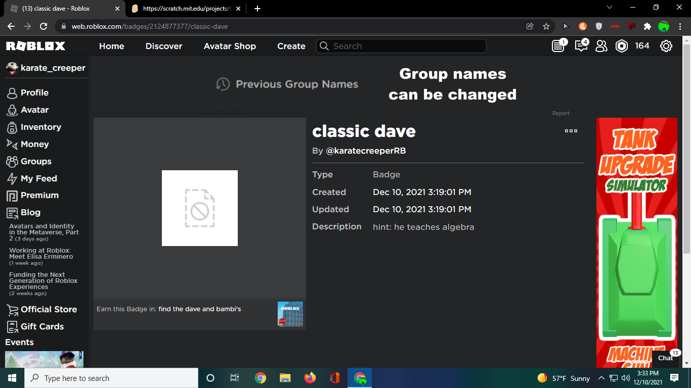Viewport: 691px width, 388px height.
Task: Open Task View on the taskbar
Action: [234, 378]
